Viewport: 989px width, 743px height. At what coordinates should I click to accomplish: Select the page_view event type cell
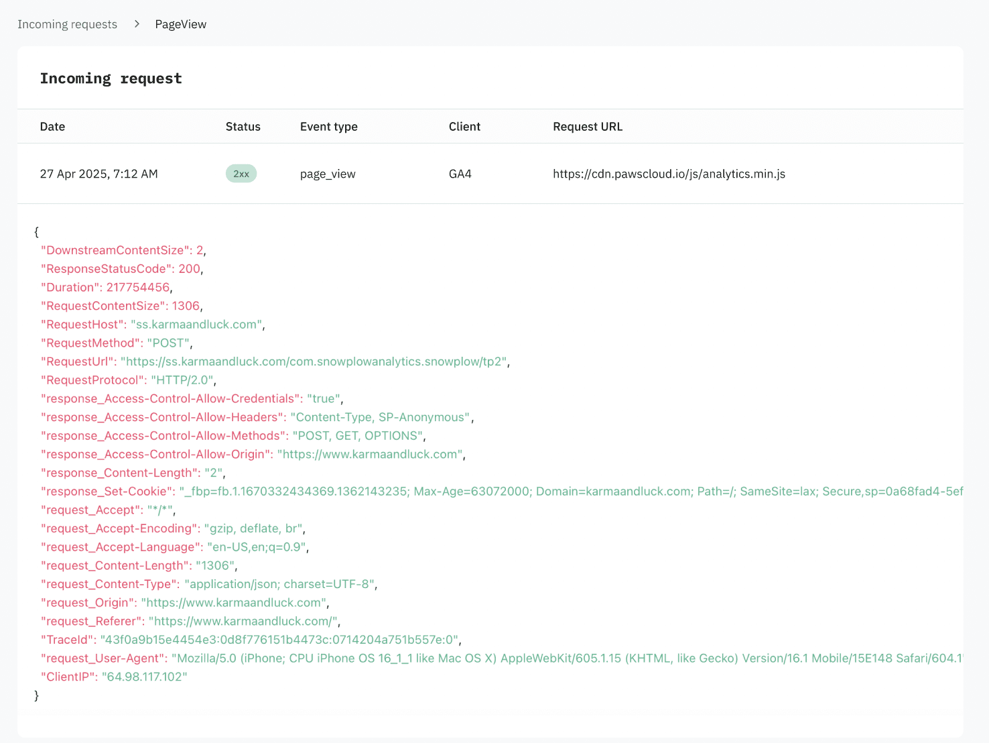pos(327,174)
